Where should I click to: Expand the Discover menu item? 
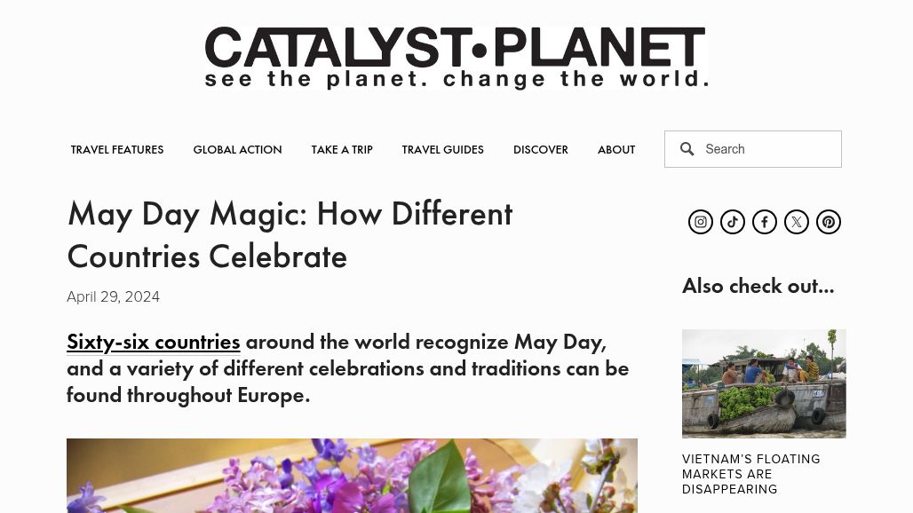coord(540,150)
